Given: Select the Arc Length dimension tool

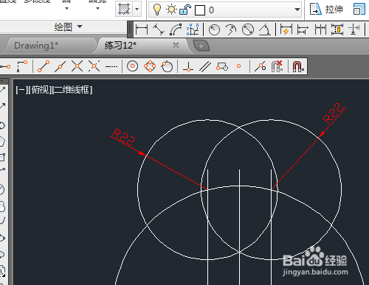Looking at the screenshot, I should point(176,29).
